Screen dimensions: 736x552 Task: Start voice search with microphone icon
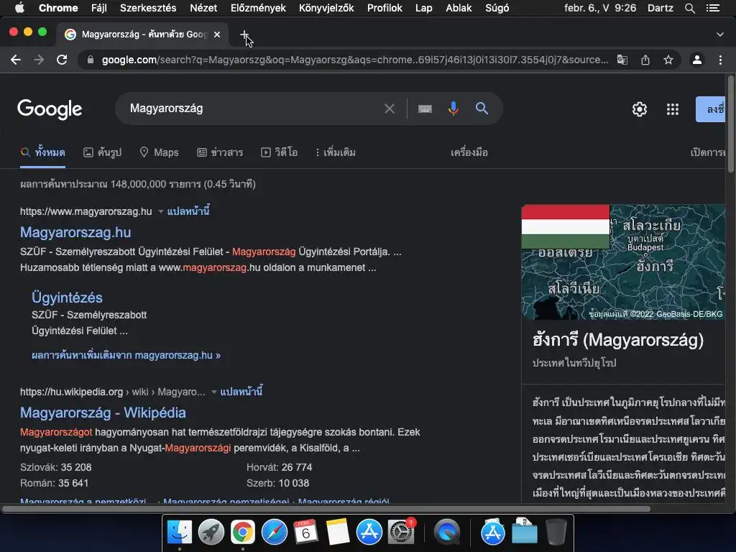coord(453,109)
